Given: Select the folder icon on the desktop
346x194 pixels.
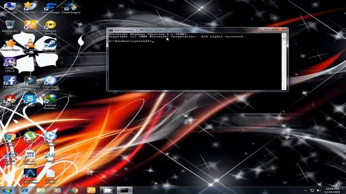Looking at the screenshot, I should click(50, 176).
